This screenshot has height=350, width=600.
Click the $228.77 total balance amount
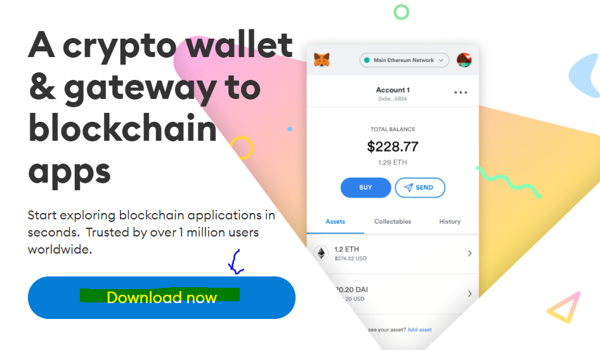393,146
